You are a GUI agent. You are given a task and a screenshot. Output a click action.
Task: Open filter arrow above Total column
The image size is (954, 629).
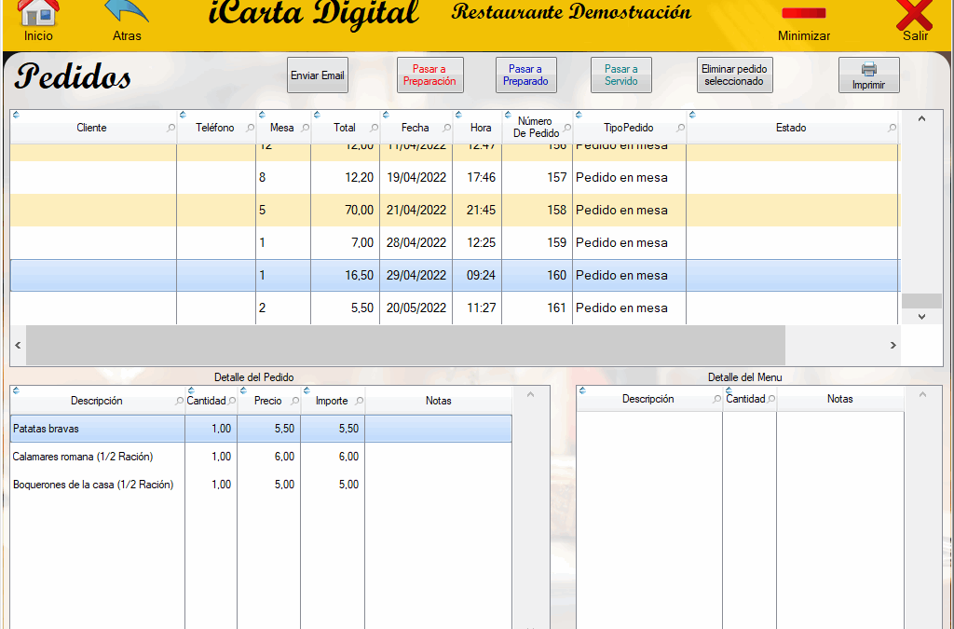pos(317,115)
